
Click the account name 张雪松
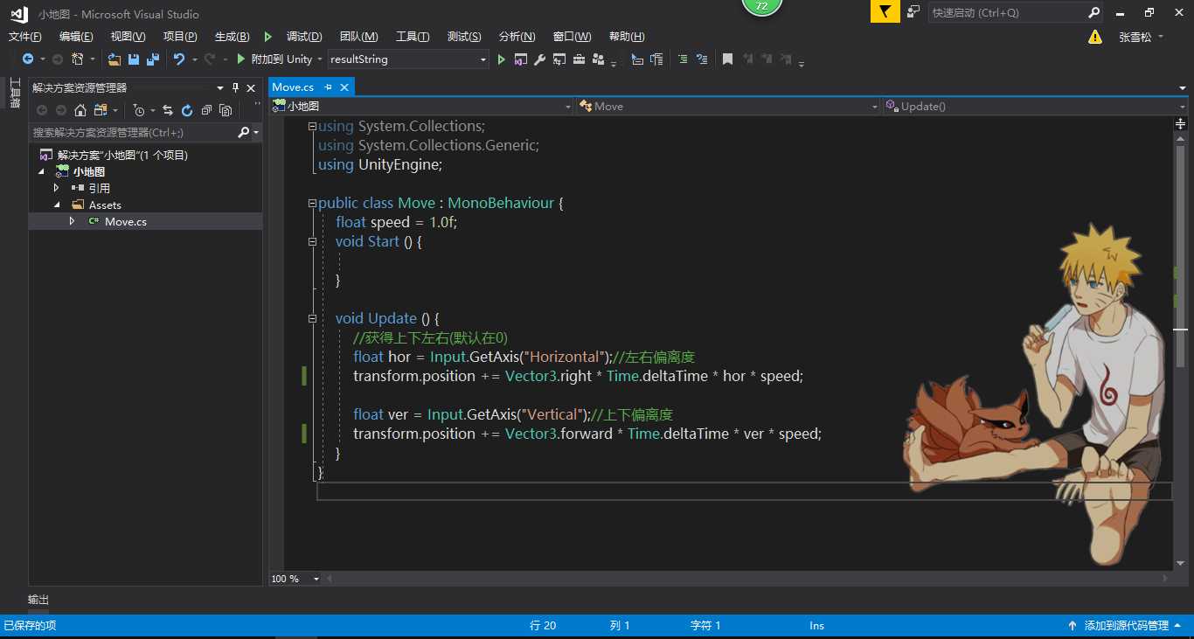[1135, 37]
